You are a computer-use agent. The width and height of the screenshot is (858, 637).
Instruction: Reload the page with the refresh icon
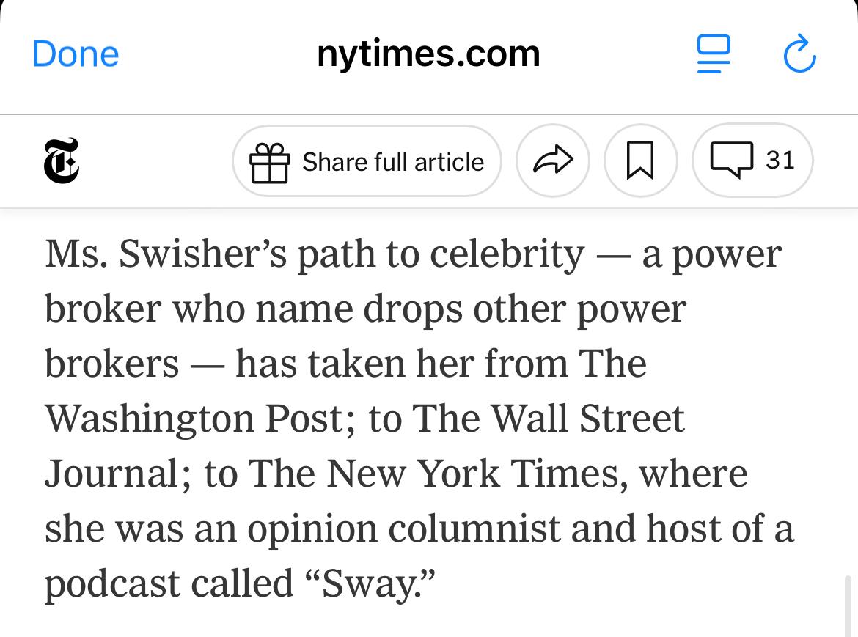pyautogui.click(x=799, y=54)
